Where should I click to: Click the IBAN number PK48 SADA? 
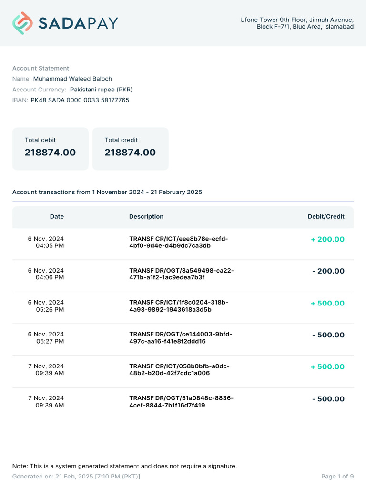tap(80, 100)
